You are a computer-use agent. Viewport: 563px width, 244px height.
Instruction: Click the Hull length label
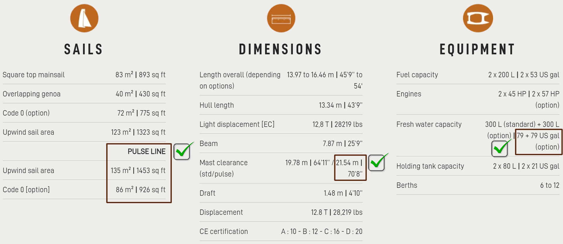pyautogui.click(x=217, y=105)
